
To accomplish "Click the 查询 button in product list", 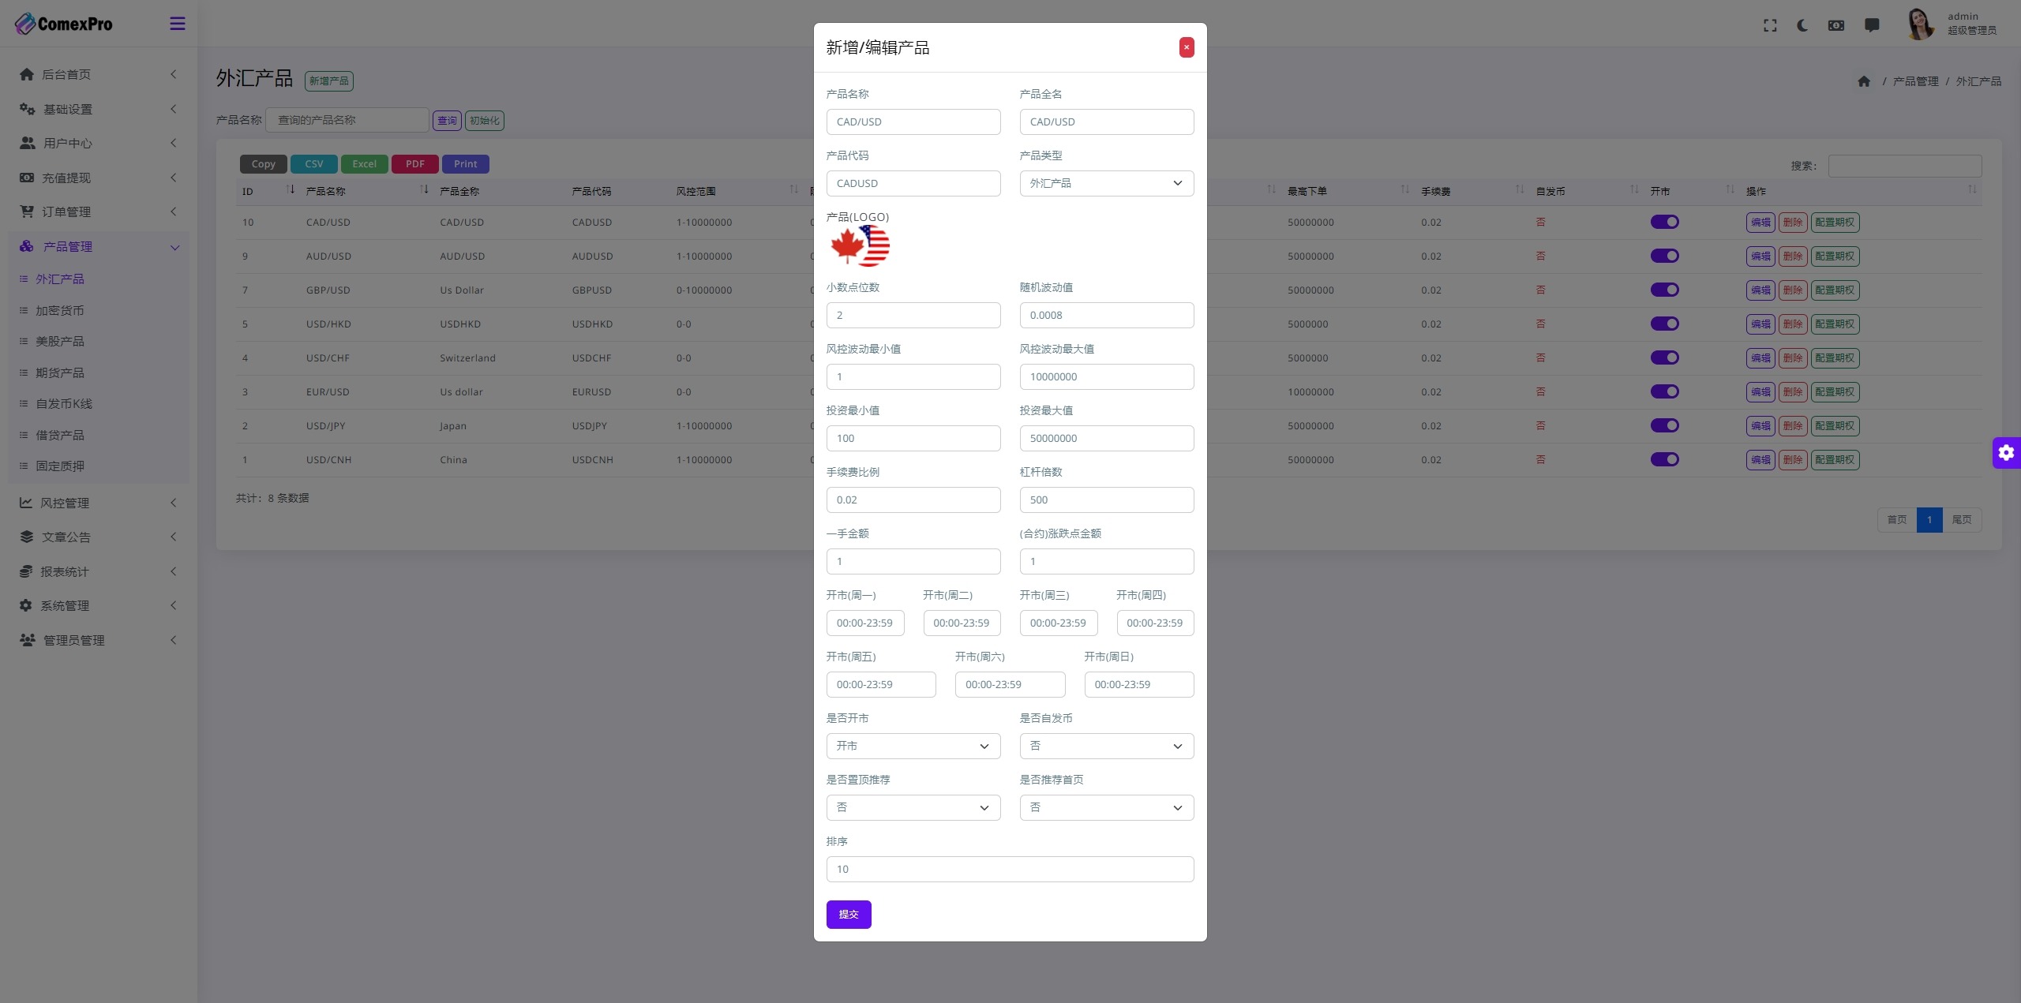I will [x=448, y=120].
